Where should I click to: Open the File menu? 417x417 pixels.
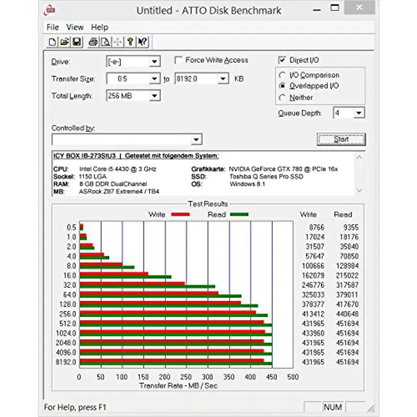point(52,27)
